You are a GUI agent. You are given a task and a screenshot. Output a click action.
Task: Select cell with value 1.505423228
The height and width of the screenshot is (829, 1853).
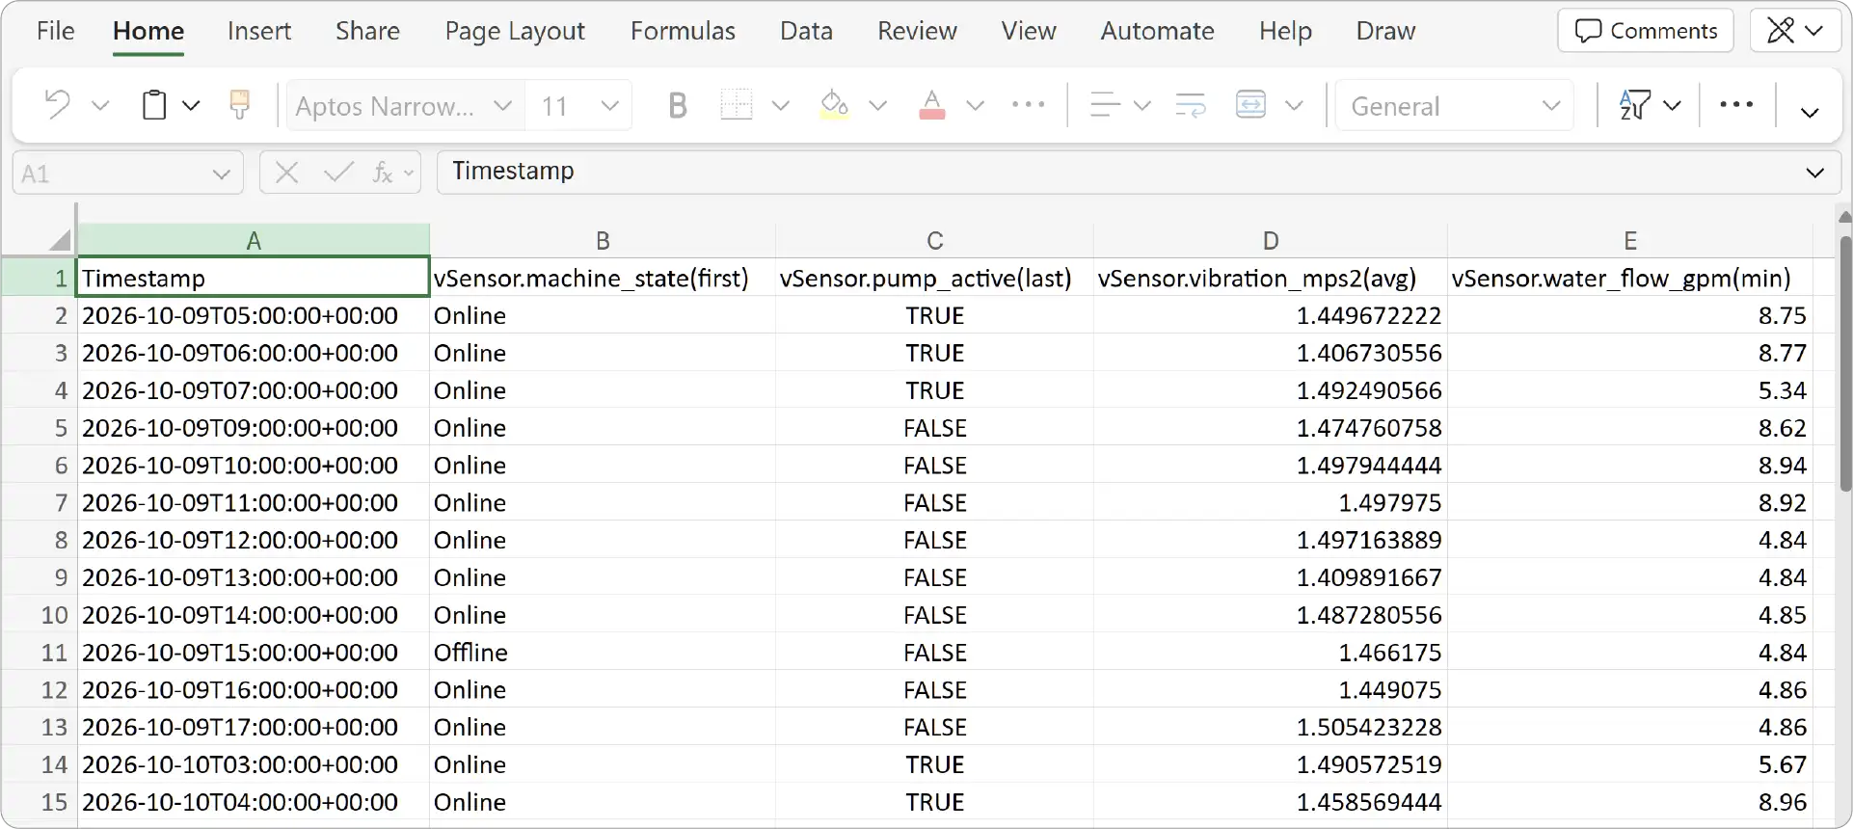(x=1271, y=728)
